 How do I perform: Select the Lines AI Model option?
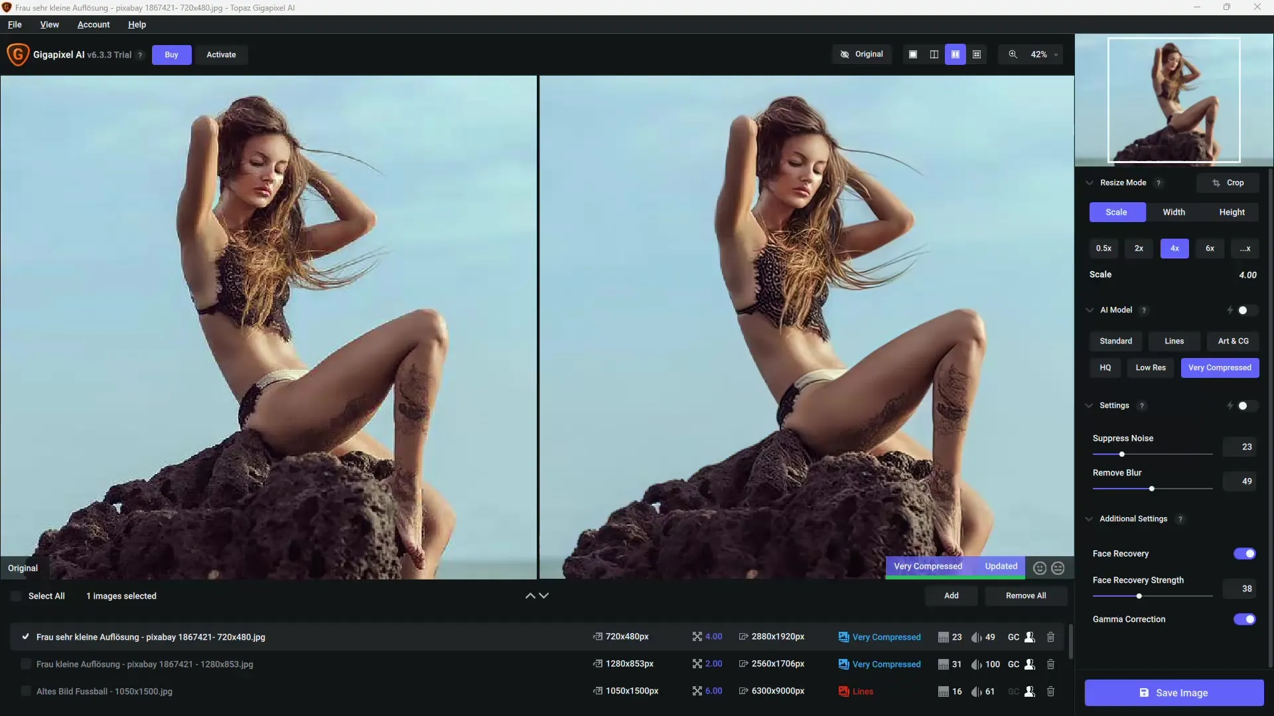point(1174,340)
